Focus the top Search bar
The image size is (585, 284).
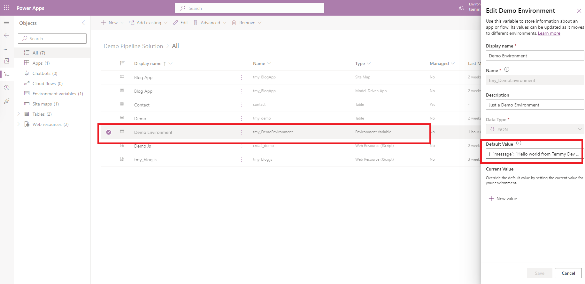pyautogui.click(x=250, y=8)
